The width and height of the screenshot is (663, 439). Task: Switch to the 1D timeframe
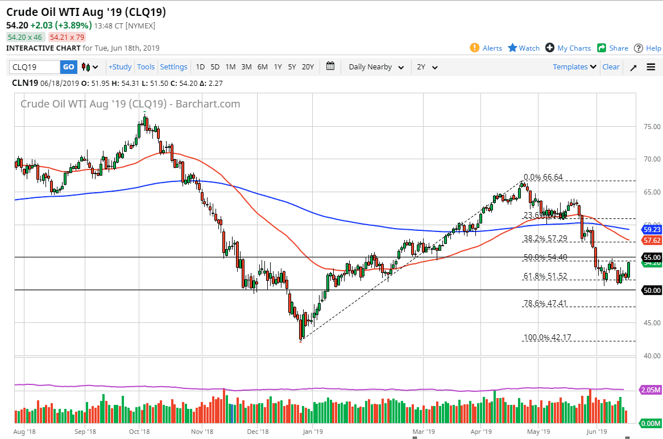coord(200,67)
